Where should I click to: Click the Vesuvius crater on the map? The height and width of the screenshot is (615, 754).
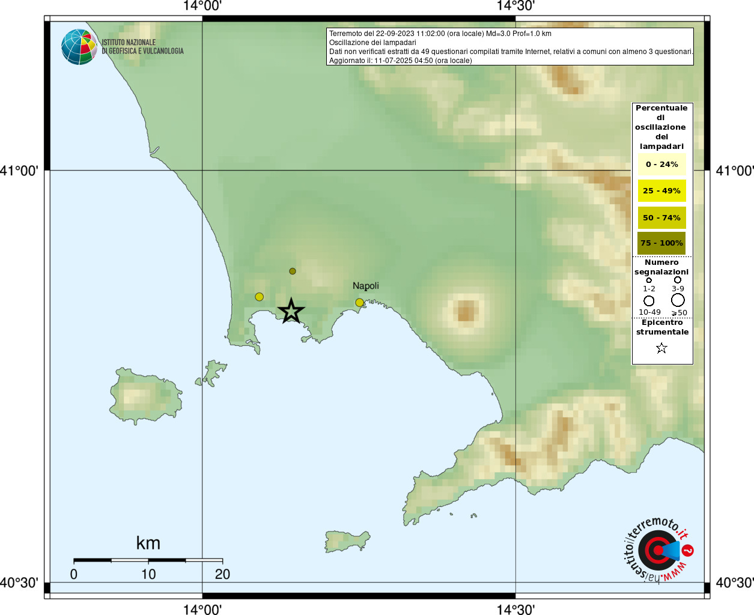(466, 311)
